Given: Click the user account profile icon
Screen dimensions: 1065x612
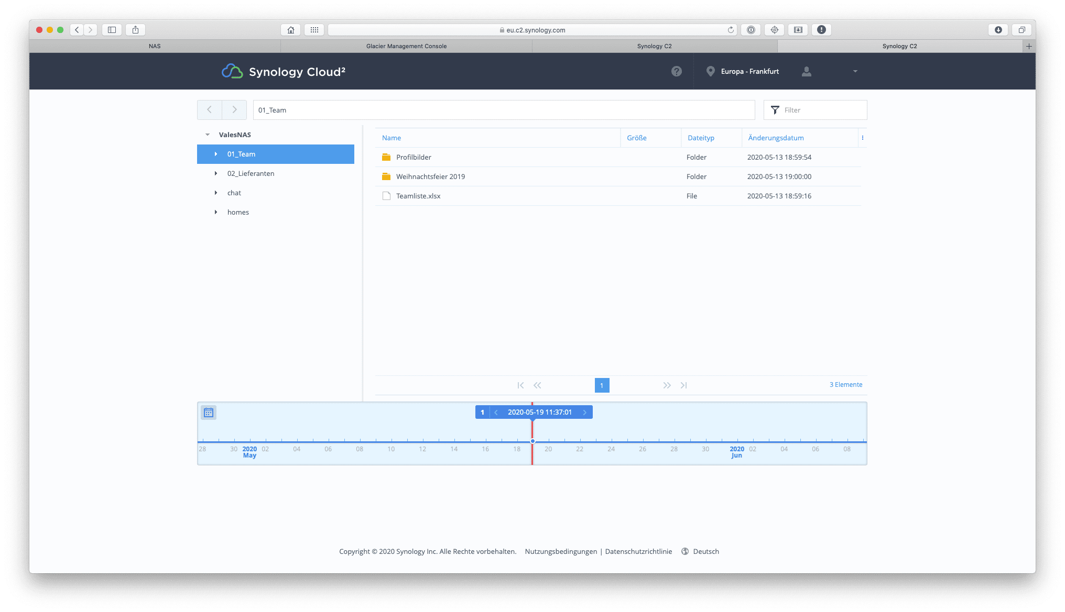Looking at the screenshot, I should 807,71.
